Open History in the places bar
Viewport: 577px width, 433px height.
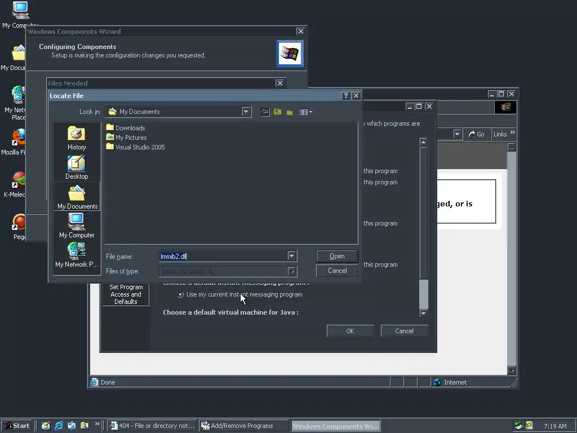[77, 138]
